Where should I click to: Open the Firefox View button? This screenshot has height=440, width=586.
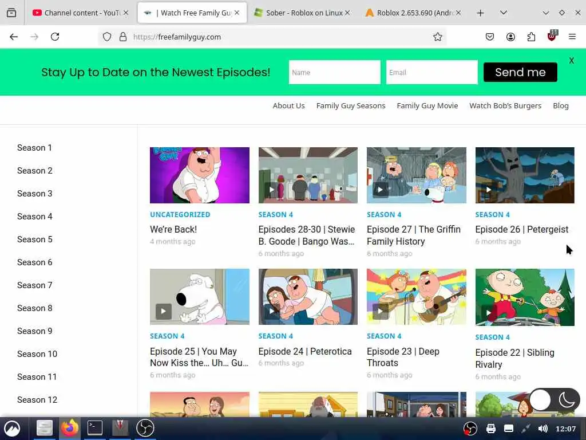[x=11, y=13]
